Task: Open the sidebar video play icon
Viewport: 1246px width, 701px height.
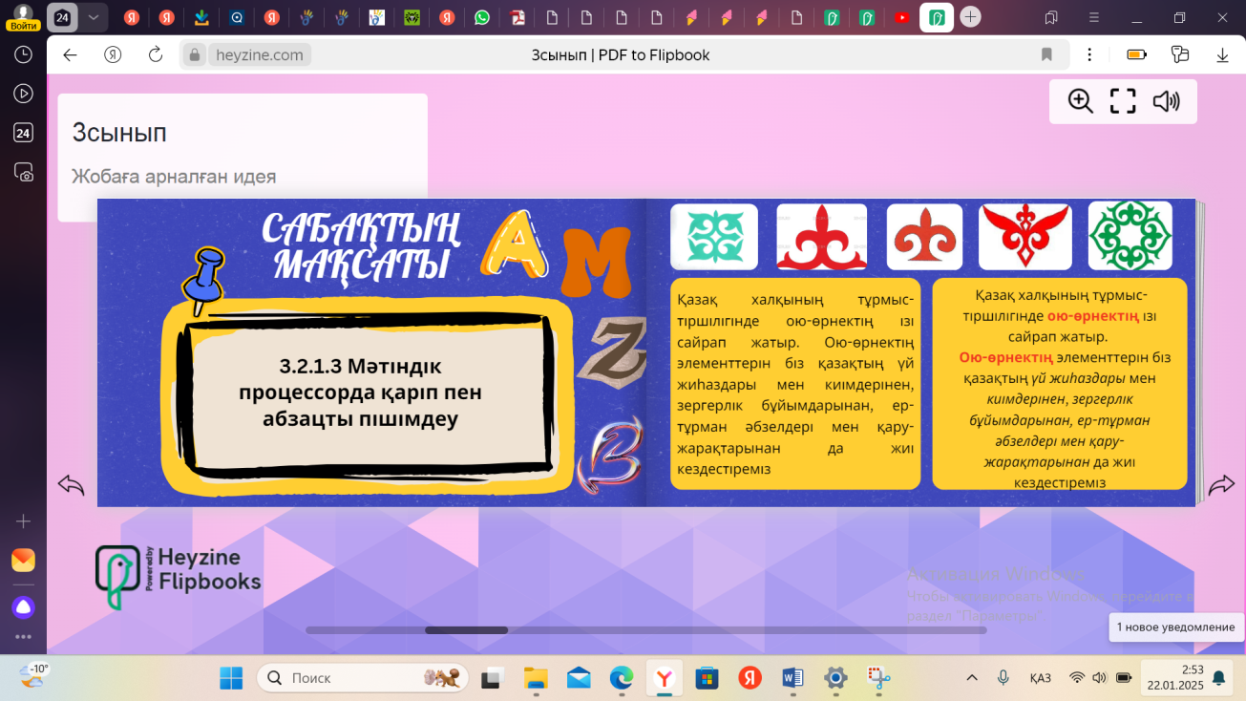Action: click(23, 94)
